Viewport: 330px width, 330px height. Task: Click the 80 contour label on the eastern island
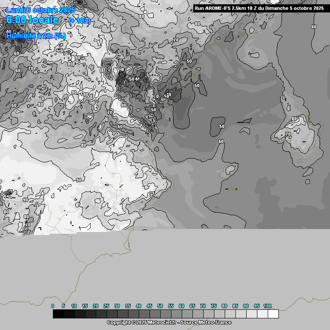(x=294, y=119)
